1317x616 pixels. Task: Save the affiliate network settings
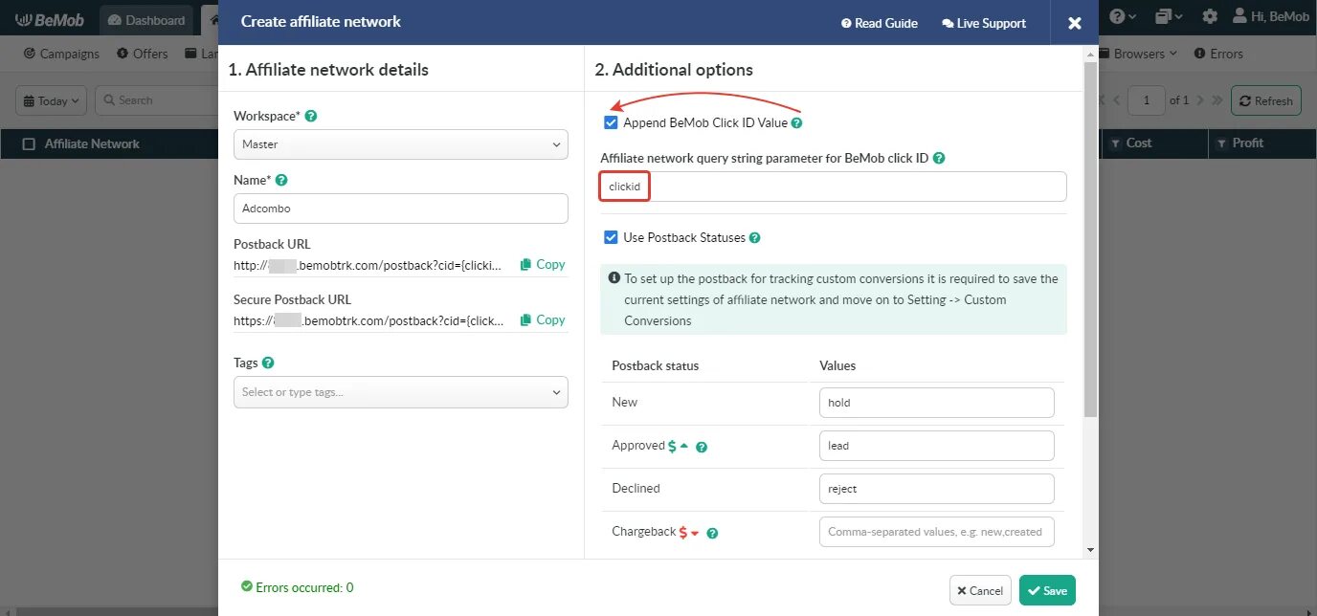pos(1047,590)
